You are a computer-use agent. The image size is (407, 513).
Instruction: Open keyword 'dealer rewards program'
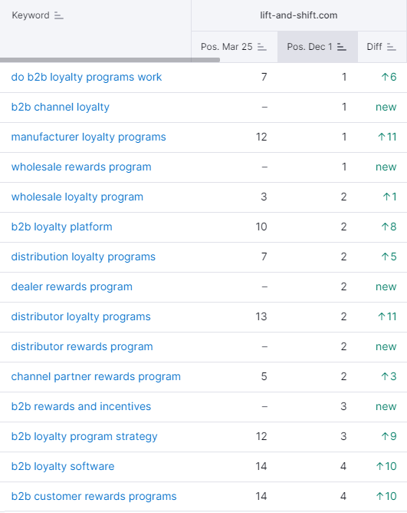(x=72, y=286)
